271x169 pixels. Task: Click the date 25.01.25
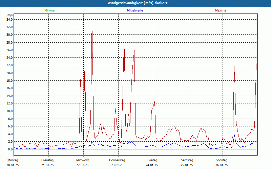pyautogui.click(x=187, y=165)
